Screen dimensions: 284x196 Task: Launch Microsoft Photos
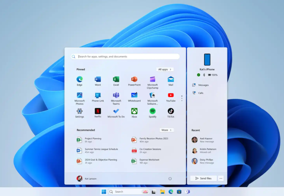point(80,98)
